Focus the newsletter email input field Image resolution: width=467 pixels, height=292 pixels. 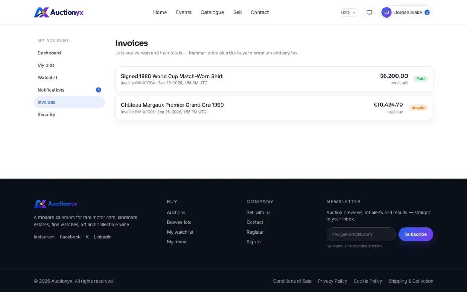pos(361,234)
